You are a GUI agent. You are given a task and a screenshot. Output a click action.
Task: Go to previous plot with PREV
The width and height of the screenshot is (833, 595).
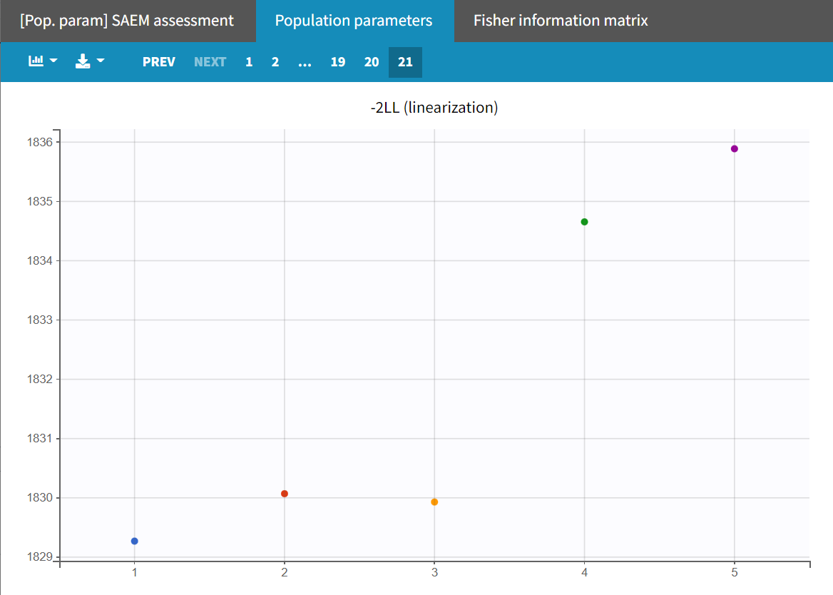pyautogui.click(x=158, y=62)
